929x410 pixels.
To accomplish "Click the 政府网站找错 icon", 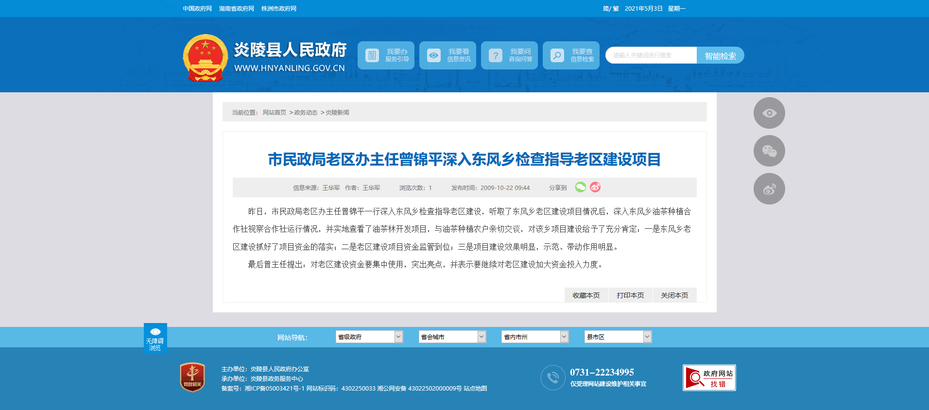I will tap(709, 378).
